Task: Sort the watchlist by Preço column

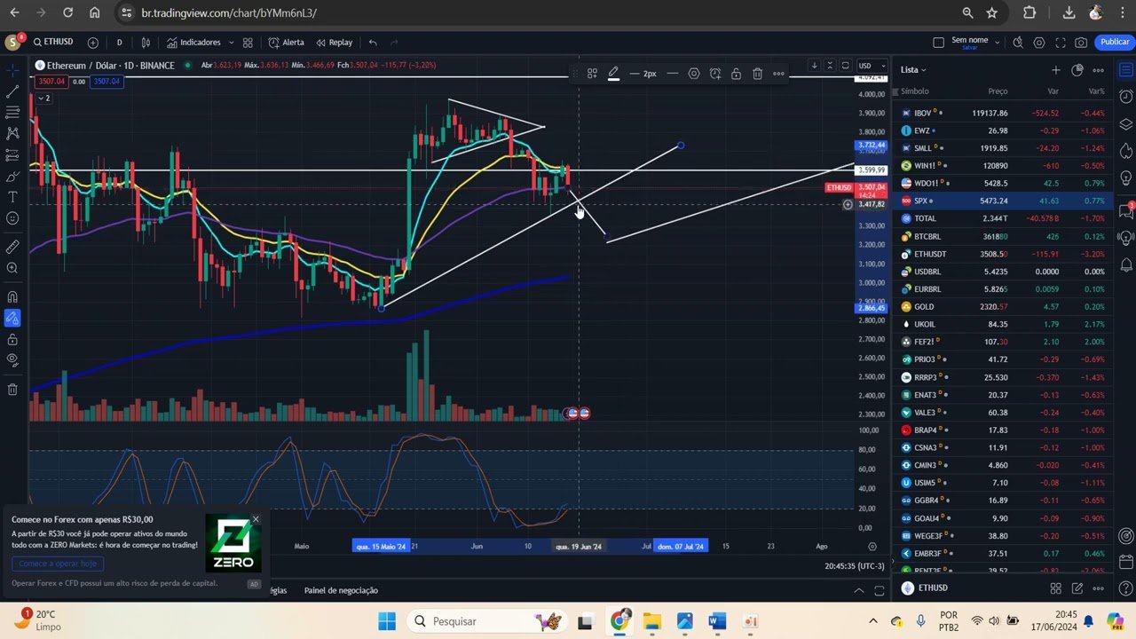Action: [998, 91]
